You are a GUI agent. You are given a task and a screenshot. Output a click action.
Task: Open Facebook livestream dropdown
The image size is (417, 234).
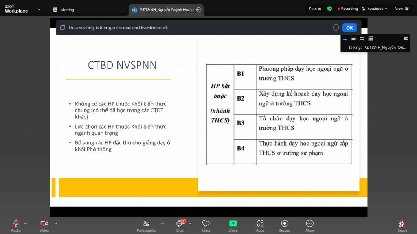click(x=375, y=9)
